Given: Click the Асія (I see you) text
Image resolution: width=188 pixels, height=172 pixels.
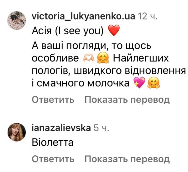Looking at the screenshot, I should (x=68, y=31).
